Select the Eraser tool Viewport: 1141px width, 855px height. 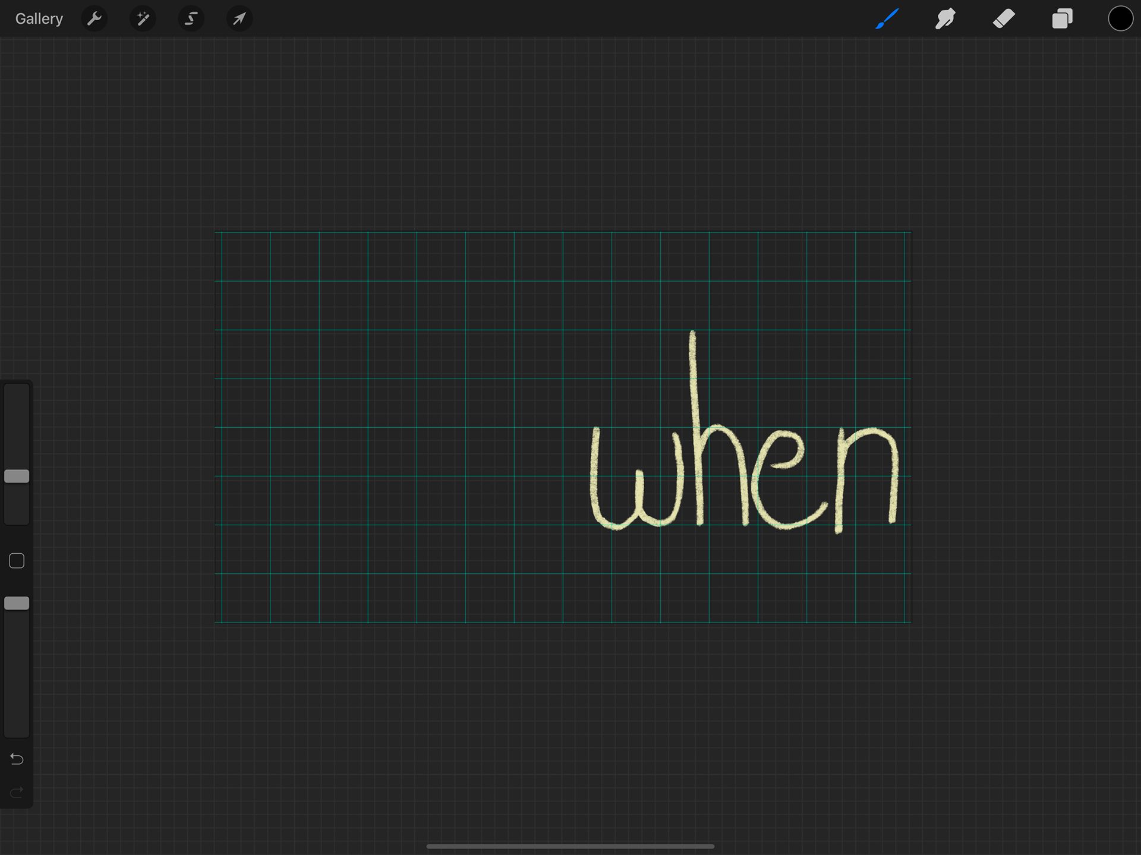tap(1004, 19)
